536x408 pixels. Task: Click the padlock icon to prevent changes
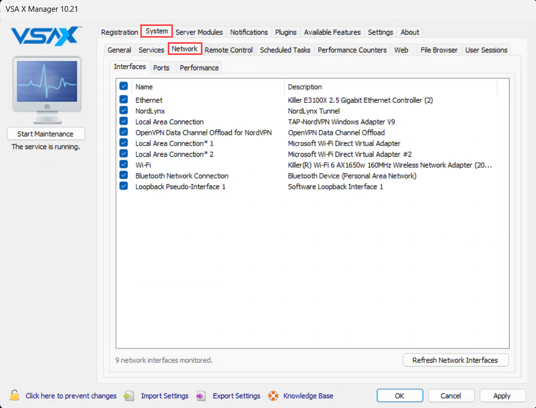coord(14,395)
